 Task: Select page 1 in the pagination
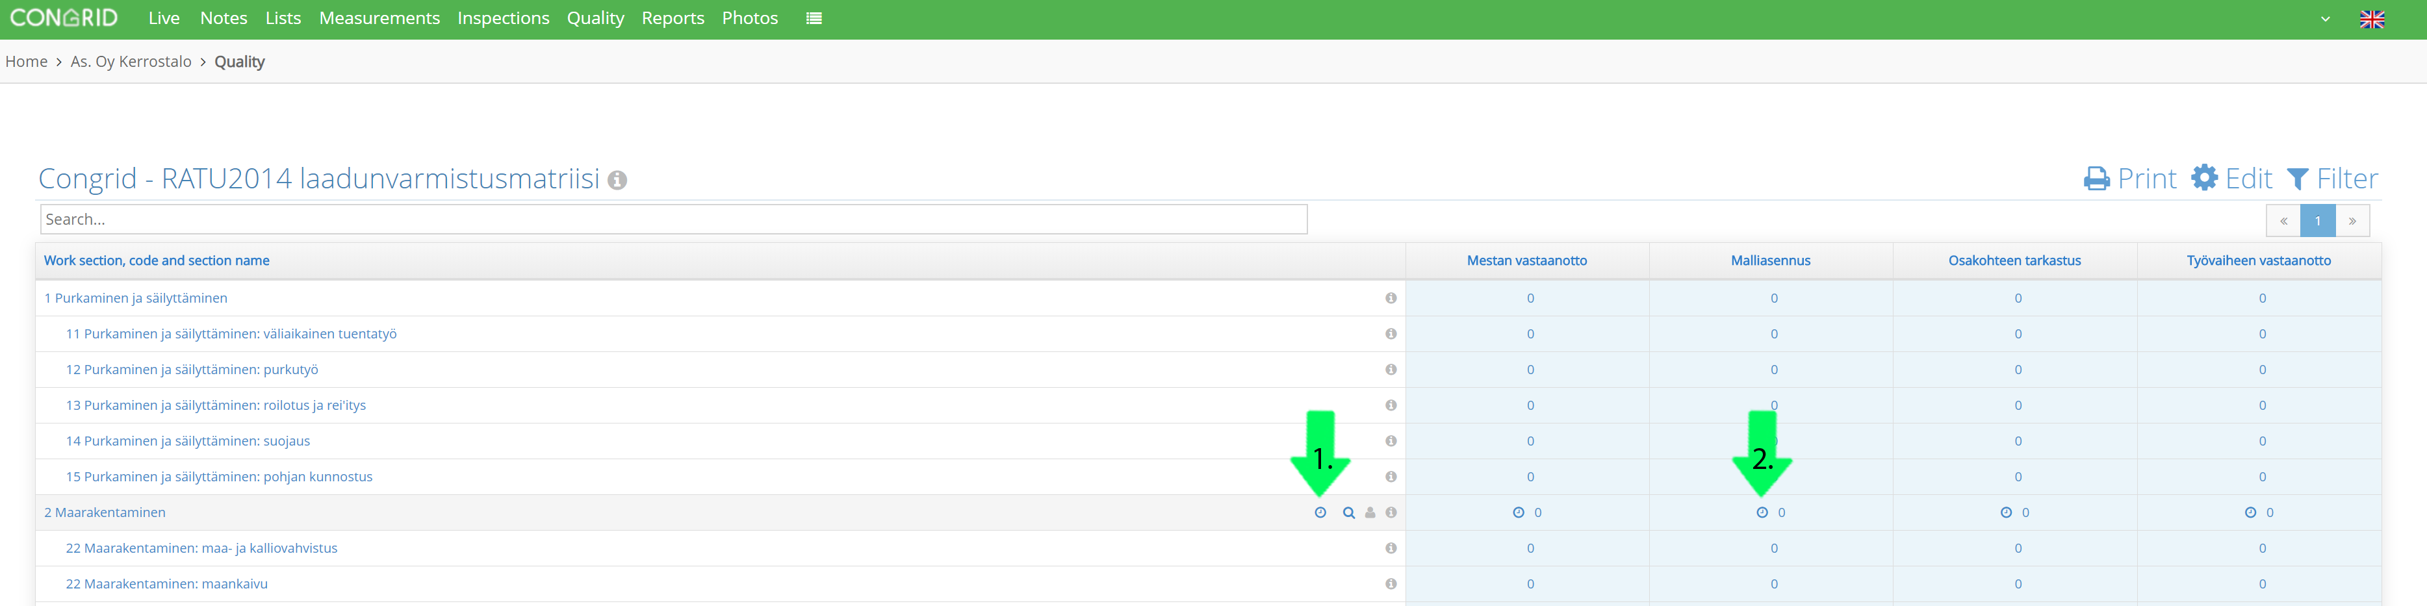pos(2318,221)
